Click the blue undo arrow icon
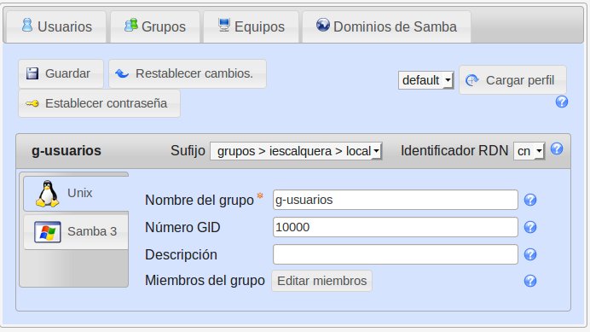This screenshot has height=332, width=590. 122,73
